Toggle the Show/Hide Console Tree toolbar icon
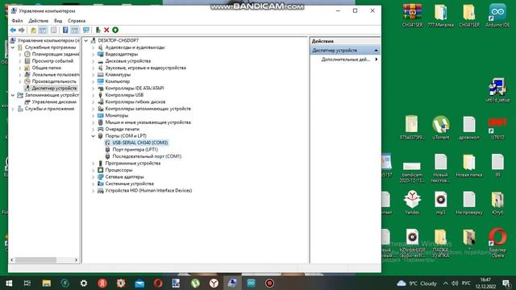The width and height of the screenshot is (516, 290). coord(43,31)
